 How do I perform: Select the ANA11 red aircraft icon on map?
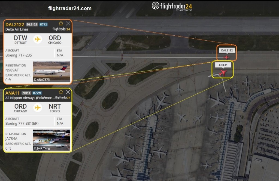pyautogui.click(x=223, y=73)
